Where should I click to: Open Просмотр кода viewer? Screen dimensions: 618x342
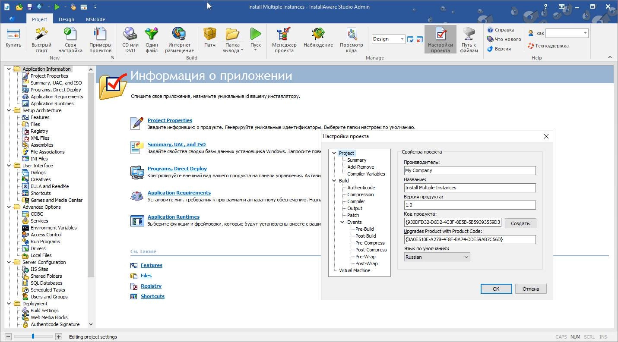pyautogui.click(x=352, y=40)
